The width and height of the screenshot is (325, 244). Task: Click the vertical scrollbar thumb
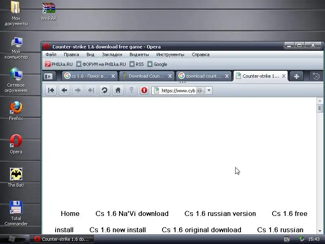pos(320,108)
